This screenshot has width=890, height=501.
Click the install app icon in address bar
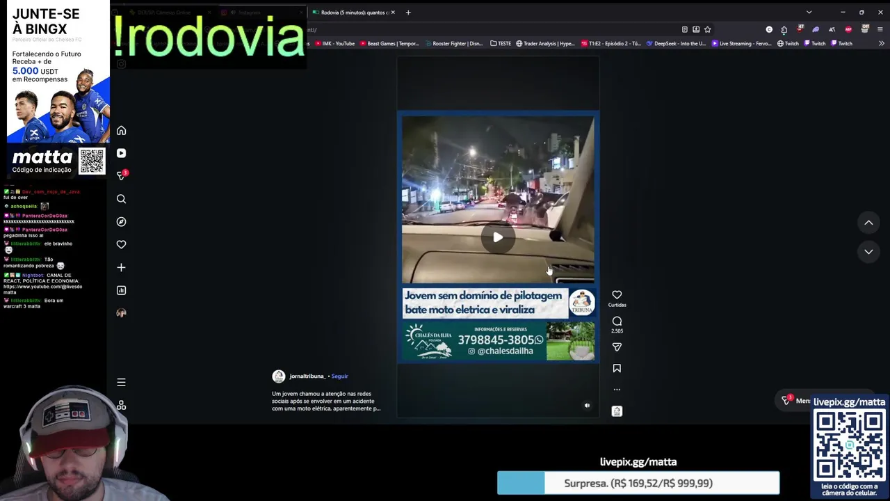(696, 29)
